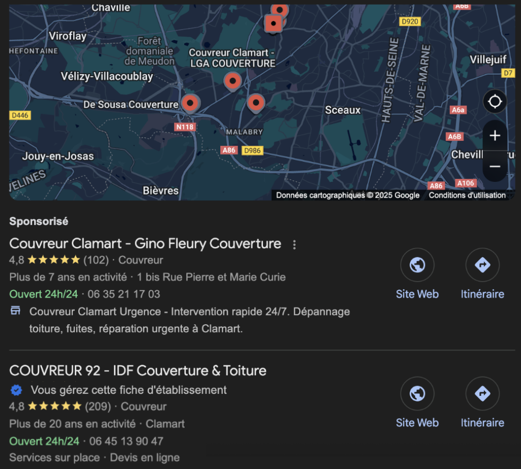Select the square red marker on map
The width and height of the screenshot is (521, 469).
274,23
